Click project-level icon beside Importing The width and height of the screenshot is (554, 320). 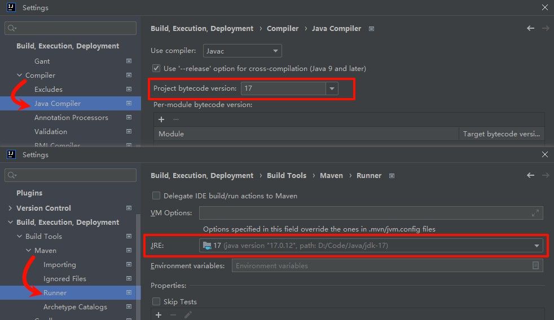129,265
